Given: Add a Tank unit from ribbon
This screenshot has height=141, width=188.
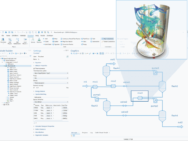Looking at the screenshot, I should (93, 39).
